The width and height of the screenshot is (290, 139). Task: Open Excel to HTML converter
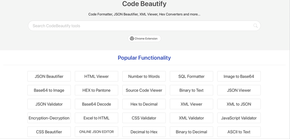(x=97, y=118)
